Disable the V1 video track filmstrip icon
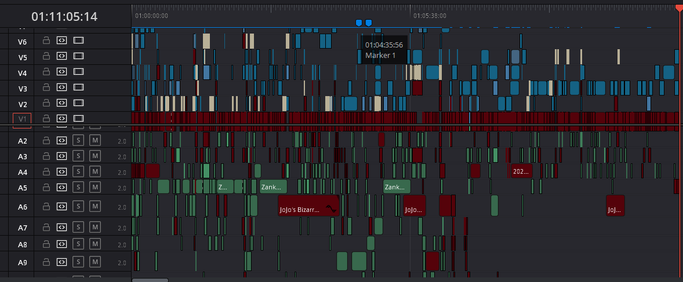The width and height of the screenshot is (683, 282). point(78,118)
